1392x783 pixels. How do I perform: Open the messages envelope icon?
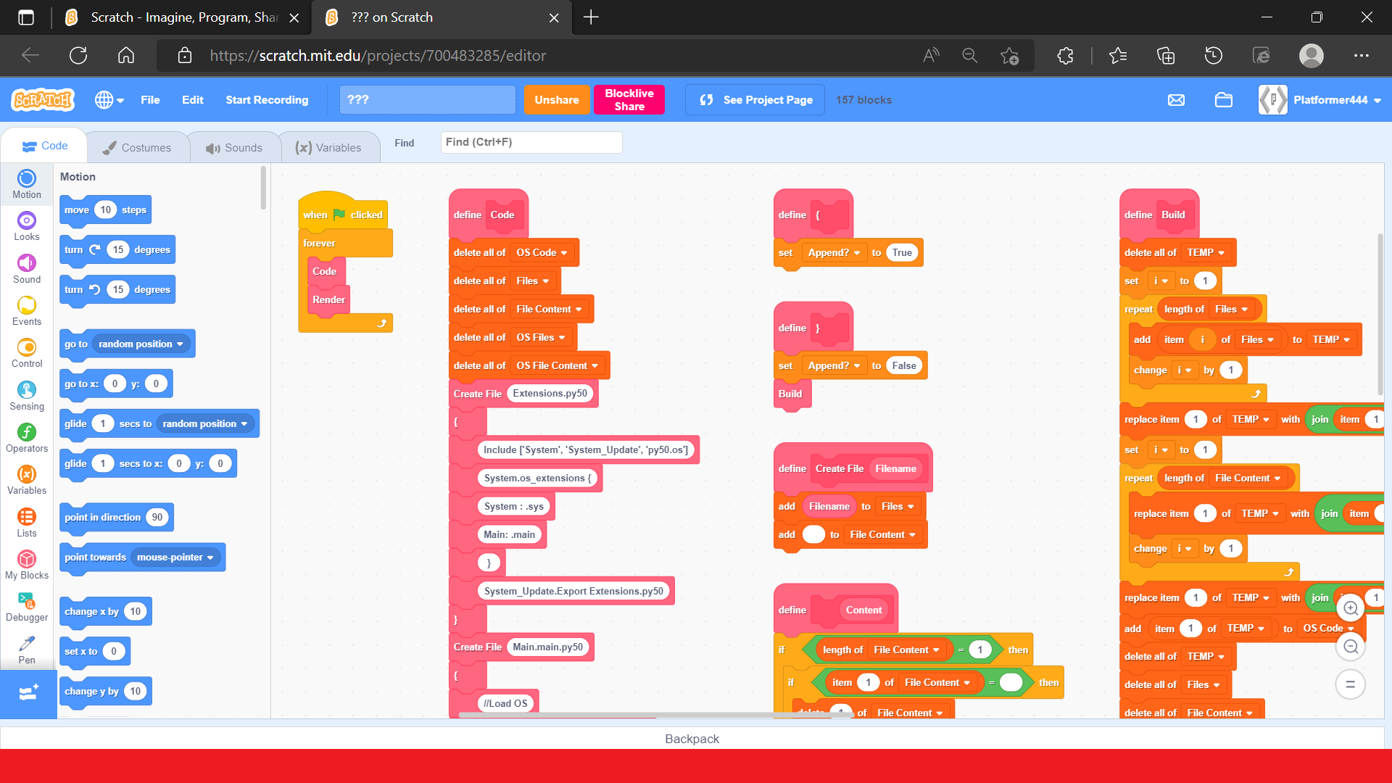[x=1176, y=100]
